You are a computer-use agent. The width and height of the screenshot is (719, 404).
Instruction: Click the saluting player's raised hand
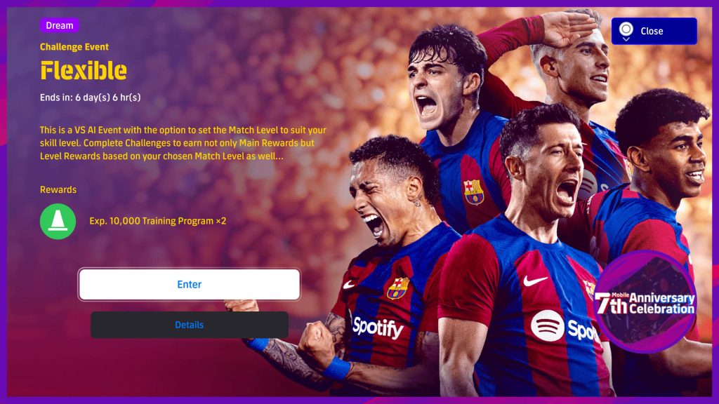(x=569, y=28)
